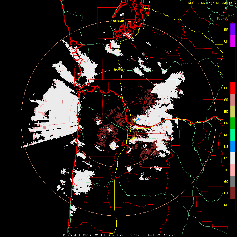
Task: Click the IC legend label
Action: tap(226, 170)
